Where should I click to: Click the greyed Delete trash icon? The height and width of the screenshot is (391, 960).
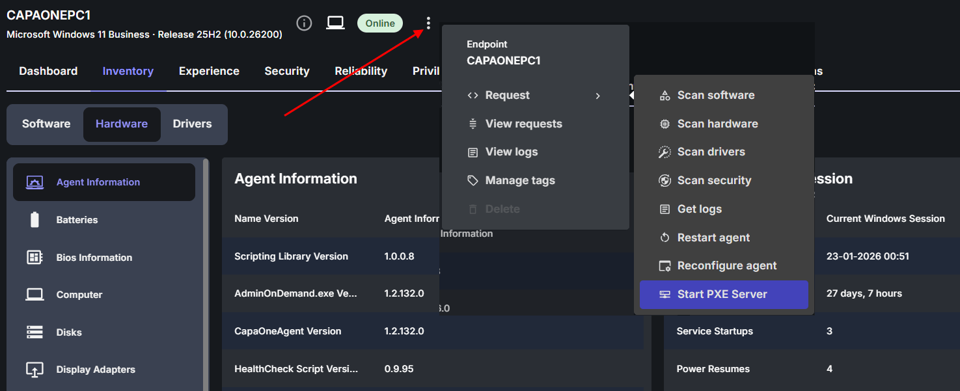click(473, 209)
